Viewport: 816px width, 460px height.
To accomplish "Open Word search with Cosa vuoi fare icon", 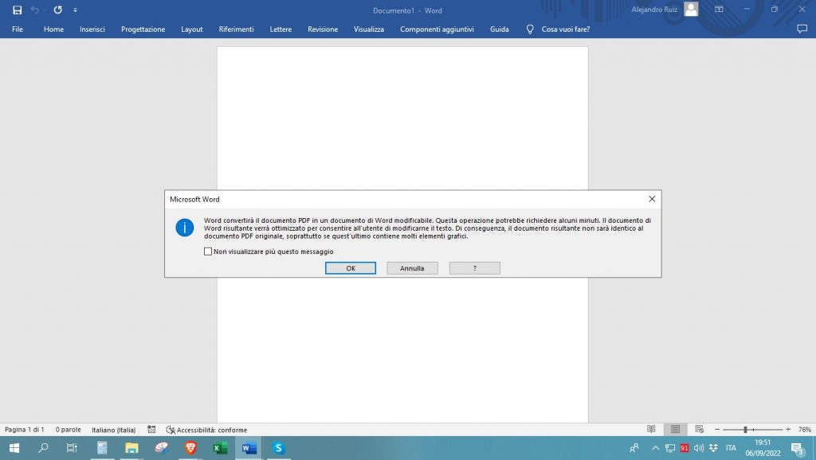I will pyautogui.click(x=530, y=29).
